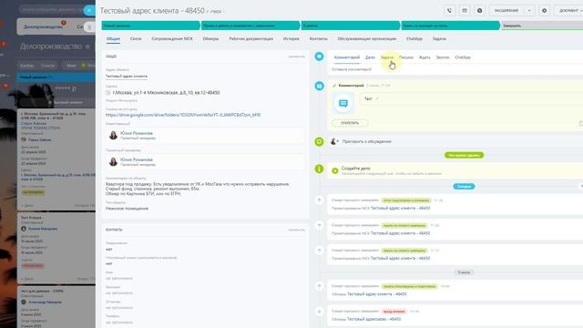Select Задача tab in timeline editor
Image resolution: width=583 pixels, height=328 pixels.
click(x=386, y=57)
